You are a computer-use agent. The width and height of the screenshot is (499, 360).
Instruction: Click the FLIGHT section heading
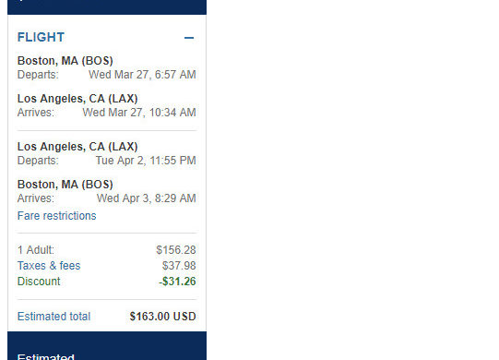click(42, 37)
